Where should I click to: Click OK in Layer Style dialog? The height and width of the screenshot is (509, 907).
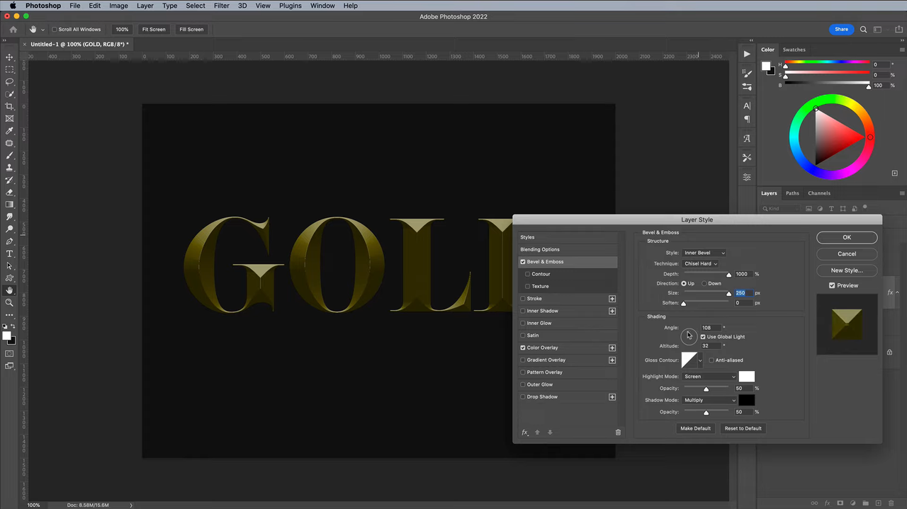pyautogui.click(x=847, y=237)
